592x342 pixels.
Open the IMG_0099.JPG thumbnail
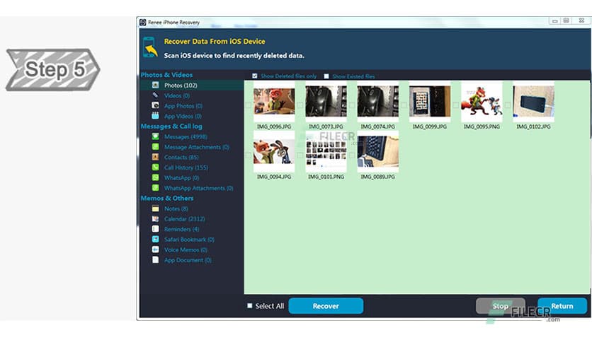[x=430, y=101]
